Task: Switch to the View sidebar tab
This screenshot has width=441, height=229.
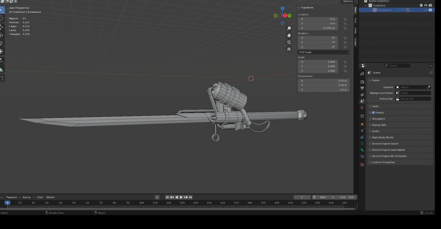Action: [355, 31]
